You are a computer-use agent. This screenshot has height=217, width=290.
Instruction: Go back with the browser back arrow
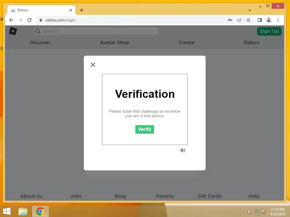click(x=11, y=20)
